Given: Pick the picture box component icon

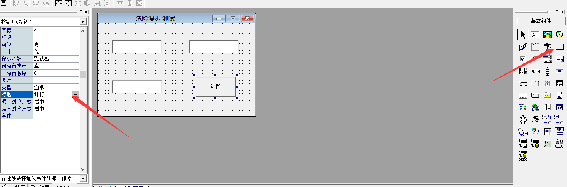Looking at the screenshot, I should click(x=547, y=35).
